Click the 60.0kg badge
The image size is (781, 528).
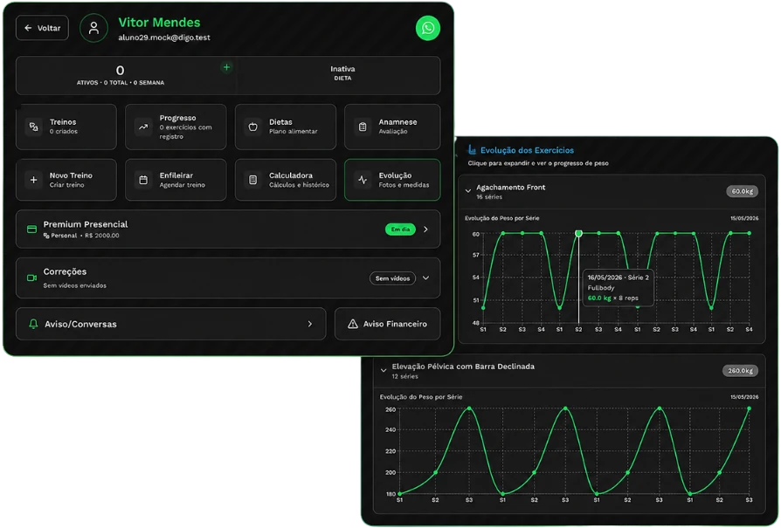tap(743, 191)
